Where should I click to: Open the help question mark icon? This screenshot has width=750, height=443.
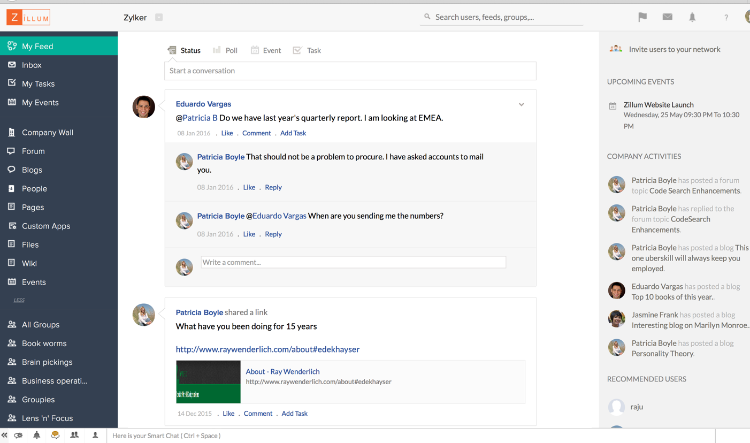(x=726, y=17)
